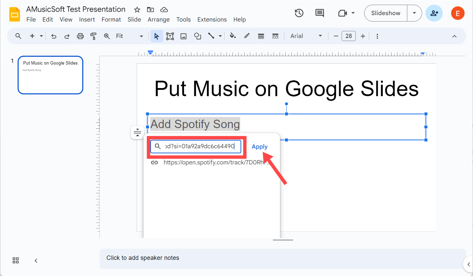Expand the video call dropdown arrow
The height and width of the screenshot is (276, 473).
[x=353, y=13]
